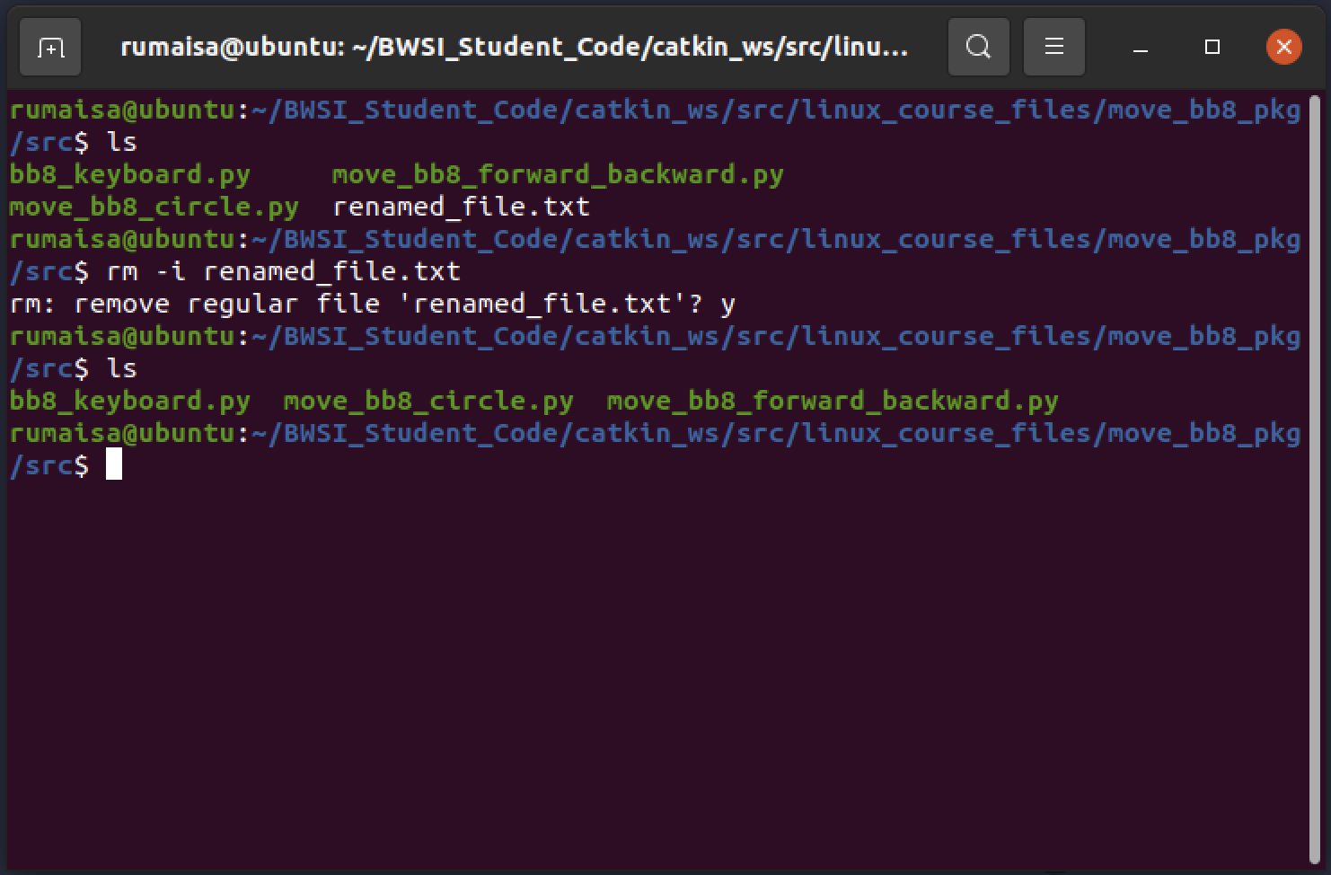Click renamed_file.txt in first ls output
1331x875 pixels.
point(461,207)
